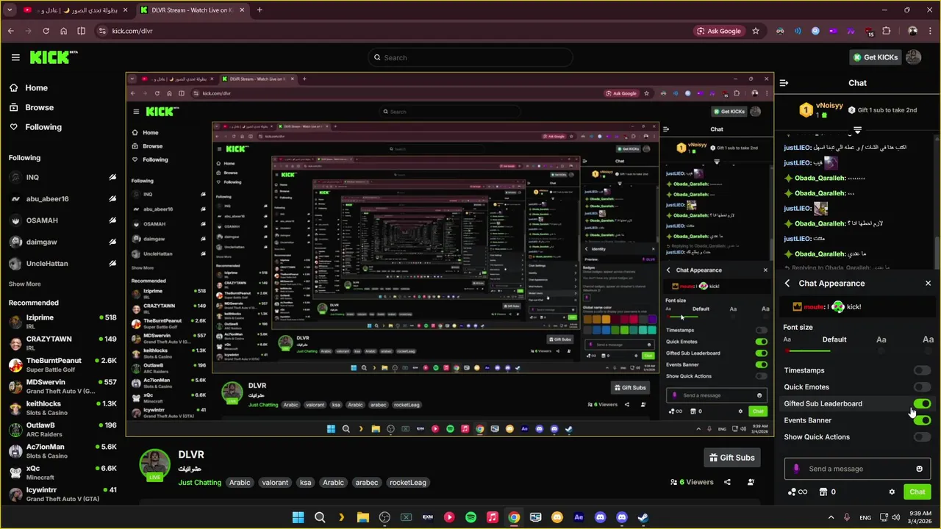This screenshot has height=529, width=941.
Task: Select the smallest font size Aa
Action: point(787,339)
